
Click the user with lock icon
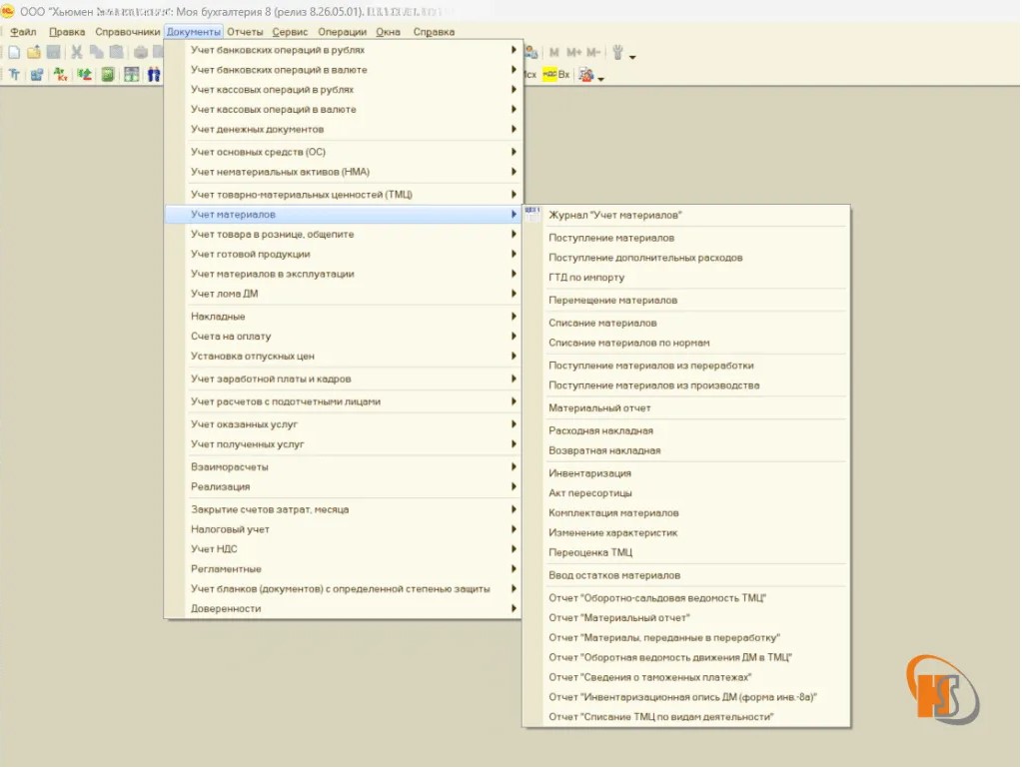pos(531,52)
